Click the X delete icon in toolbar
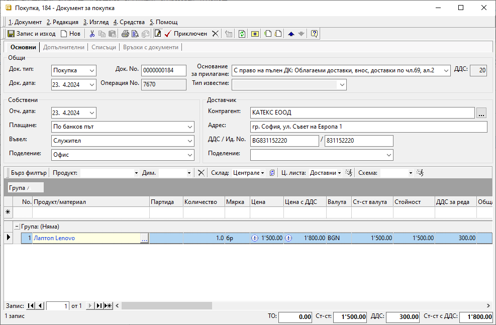Viewport: 496px width, 325px height. point(215,34)
